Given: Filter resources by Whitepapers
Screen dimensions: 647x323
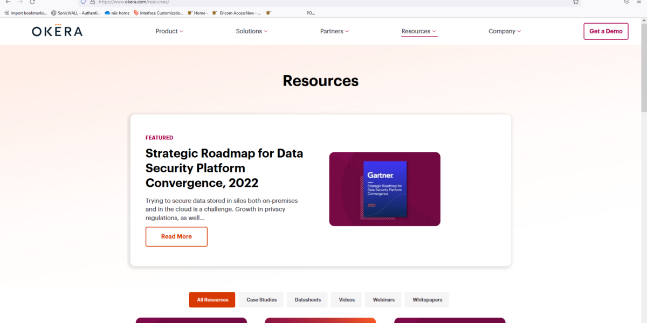Looking at the screenshot, I should pyautogui.click(x=426, y=299).
